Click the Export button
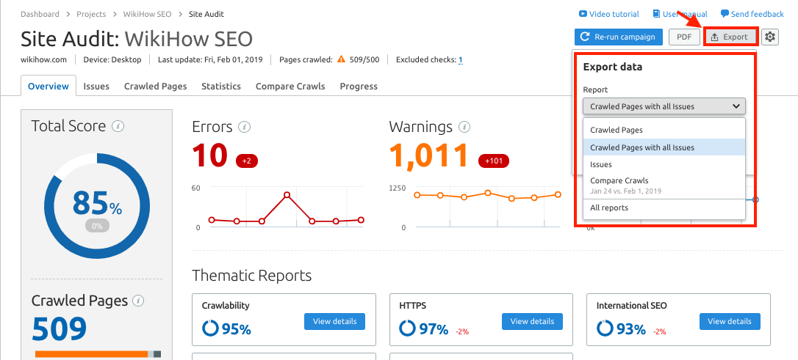The width and height of the screenshot is (798, 360). (730, 37)
